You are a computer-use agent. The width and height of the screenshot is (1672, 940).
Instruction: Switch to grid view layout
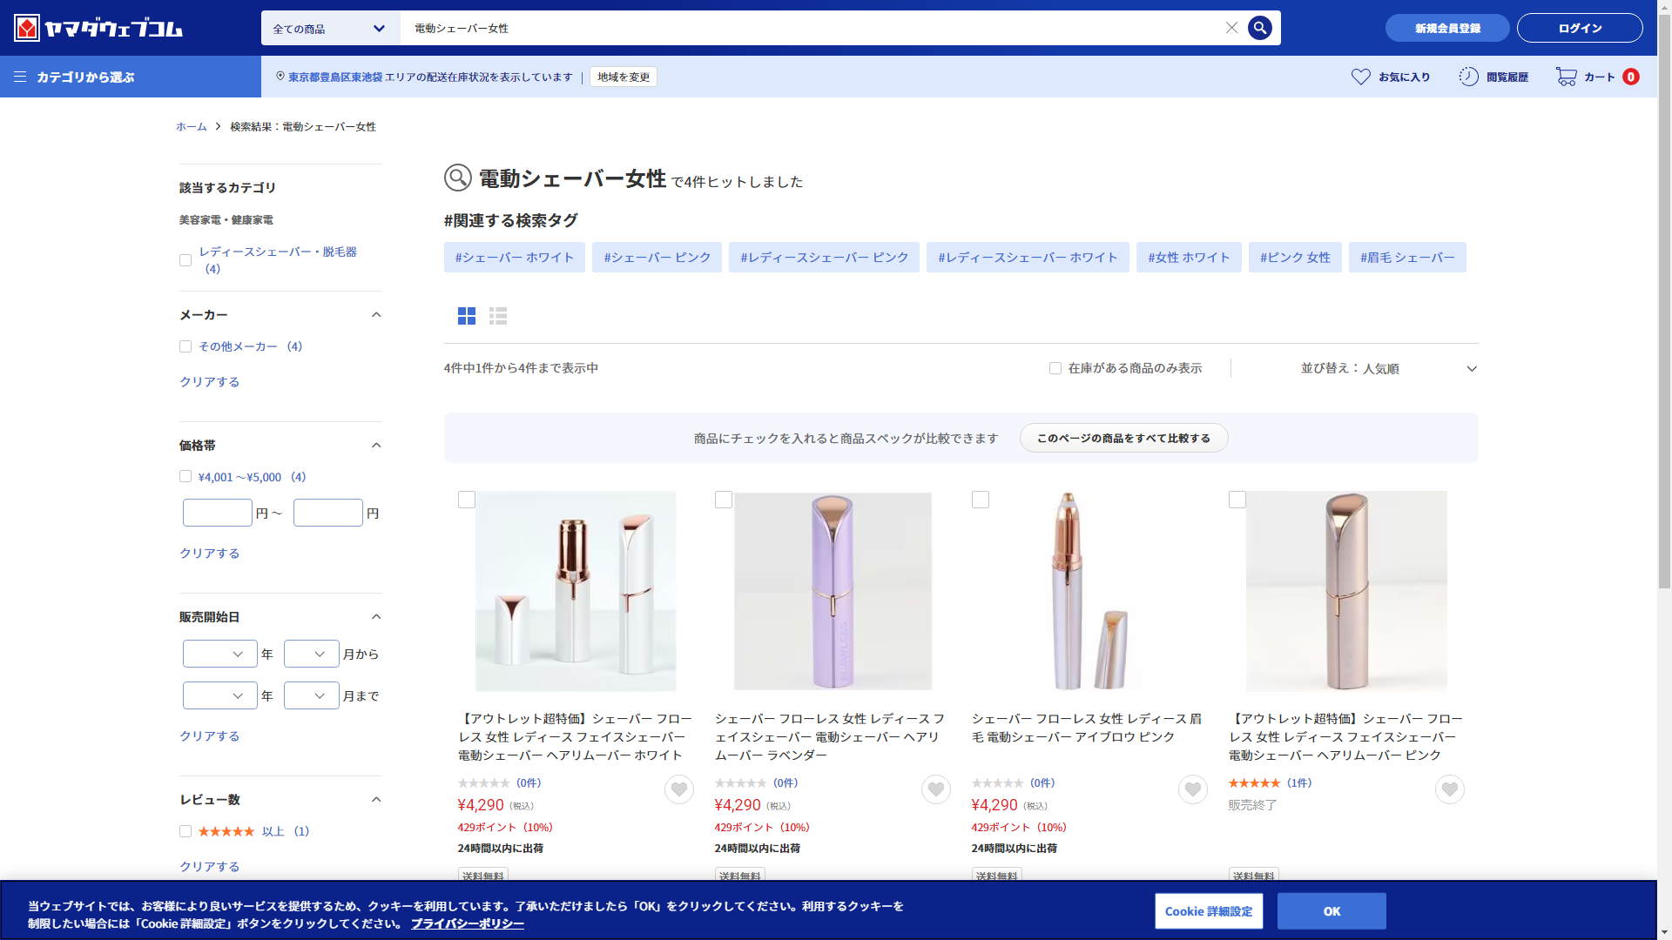(x=467, y=316)
